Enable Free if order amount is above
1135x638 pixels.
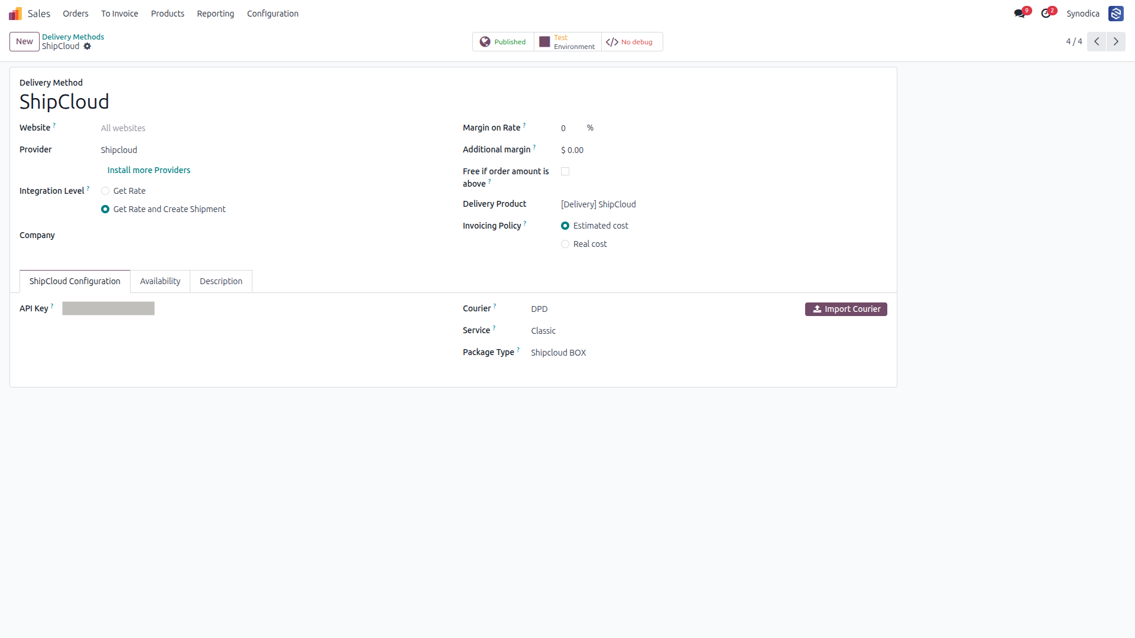click(x=565, y=171)
